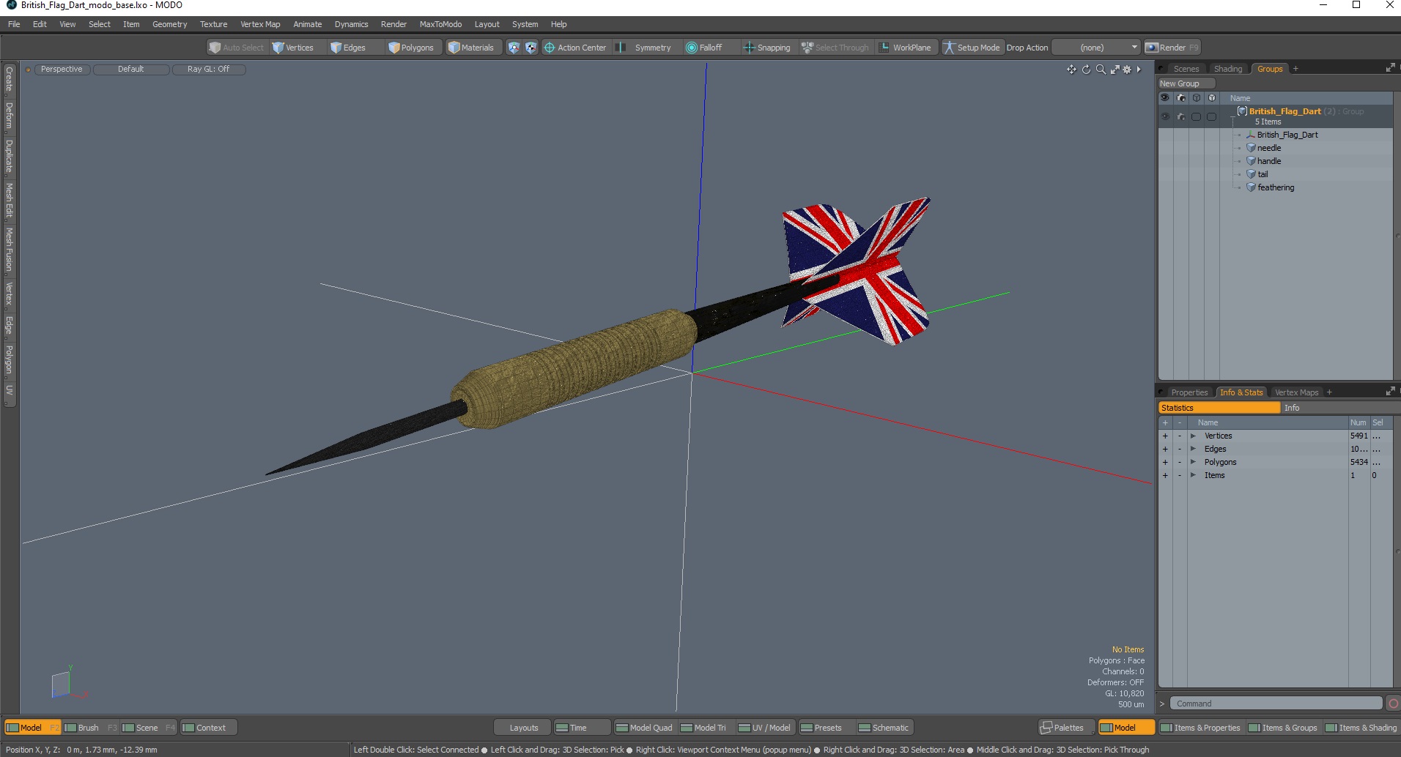Switch to Scene layout tab

[x=149, y=728]
